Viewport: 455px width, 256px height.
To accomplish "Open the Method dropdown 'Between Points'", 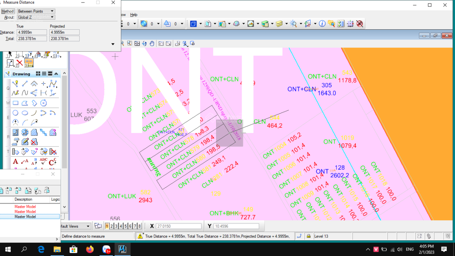I will (x=36, y=11).
